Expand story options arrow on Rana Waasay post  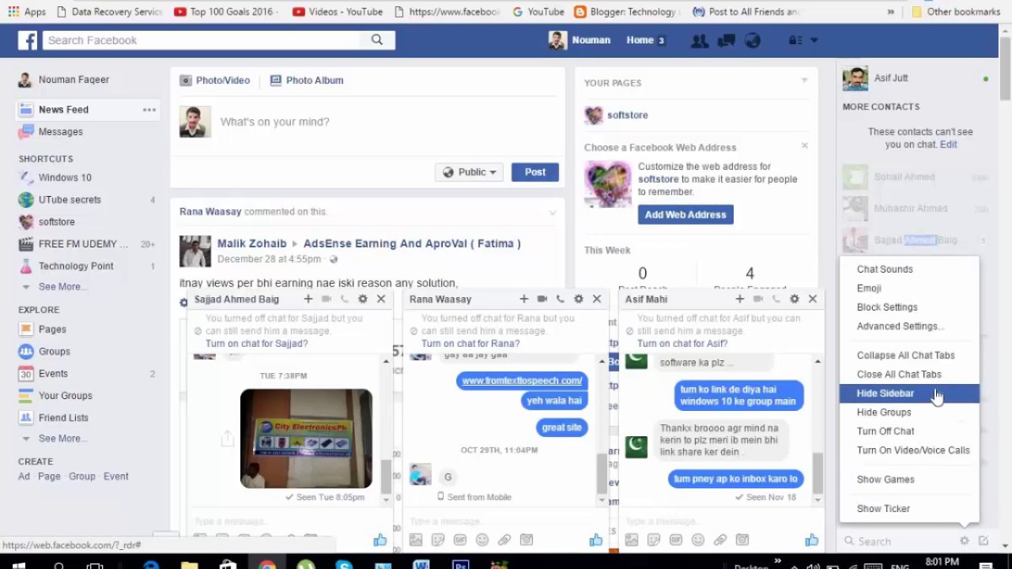(x=553, y=213)
